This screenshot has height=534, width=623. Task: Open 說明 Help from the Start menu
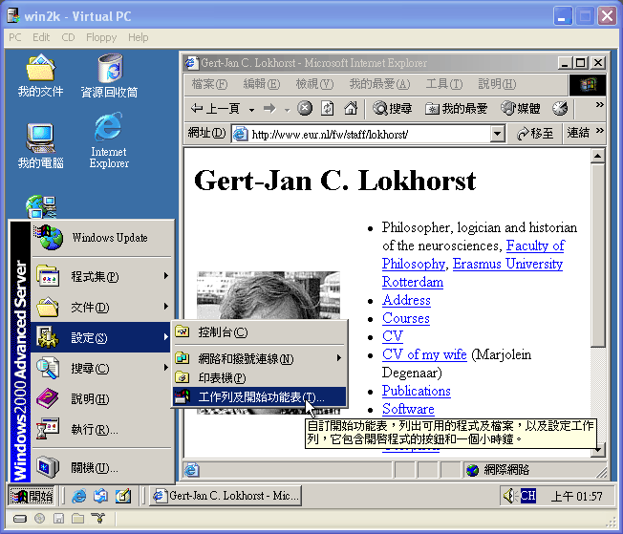[102, 398]
